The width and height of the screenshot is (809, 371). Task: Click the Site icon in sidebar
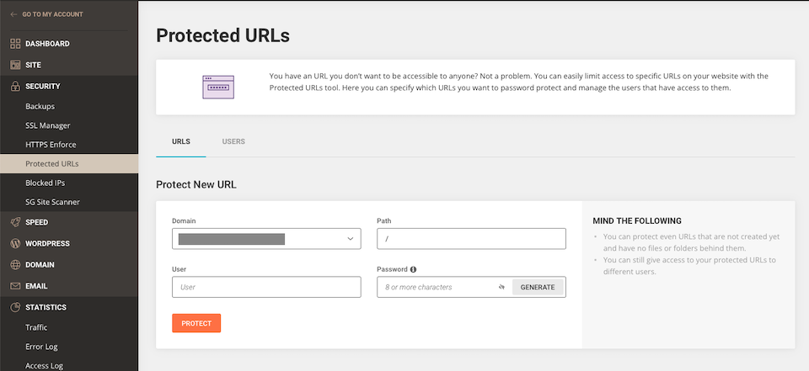point(15,65)
